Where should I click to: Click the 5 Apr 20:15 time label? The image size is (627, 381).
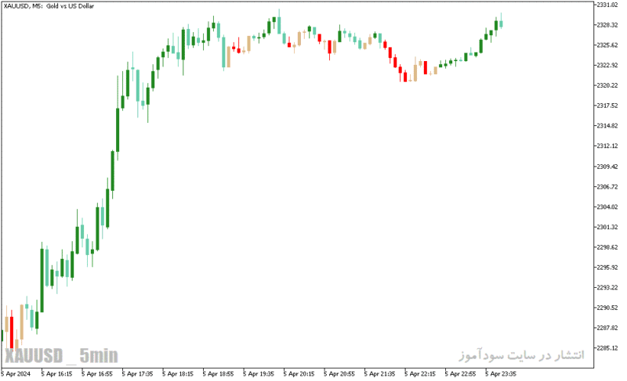299,374
